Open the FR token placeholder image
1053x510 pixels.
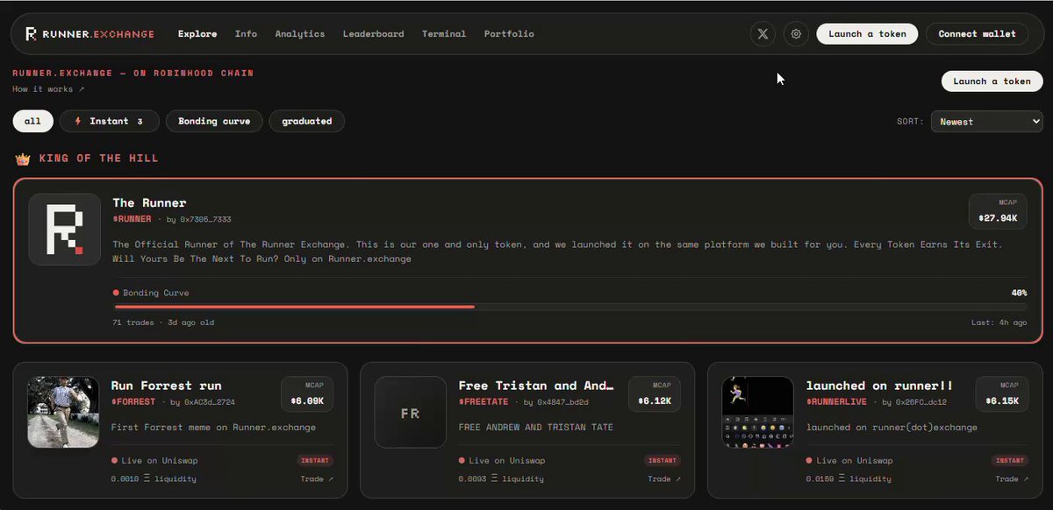(411, 413)
